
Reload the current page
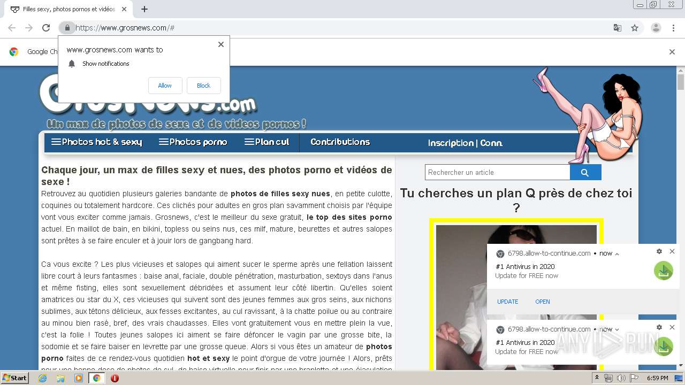46,28
